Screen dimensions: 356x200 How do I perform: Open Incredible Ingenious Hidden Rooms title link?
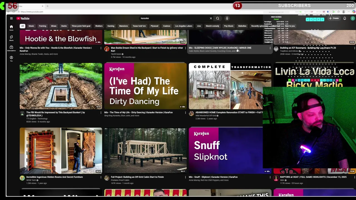tap(55, 177)
